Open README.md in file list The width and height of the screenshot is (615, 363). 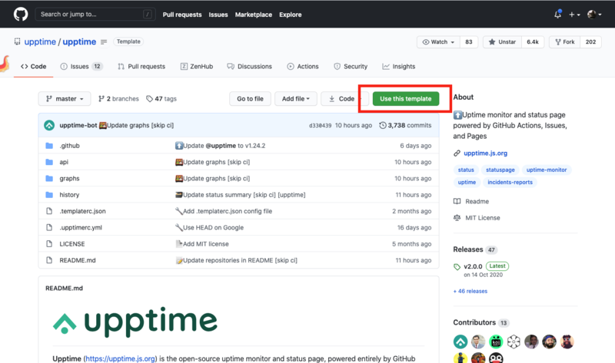[78, 260]
